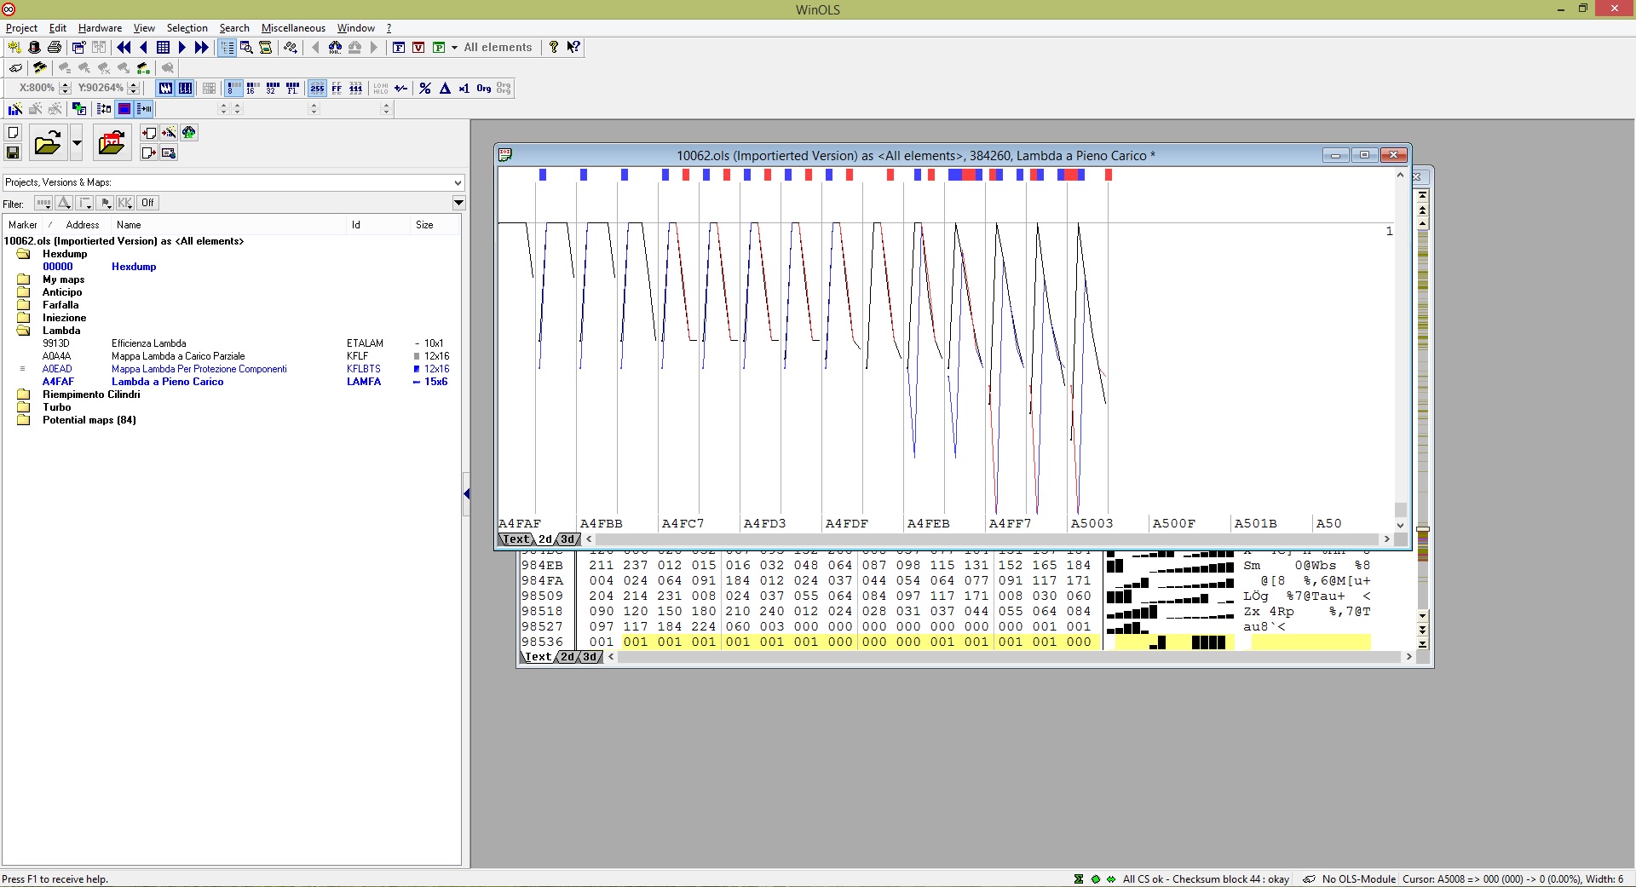Viewport: 1636px width, 887px height.
Task: Click the floppy disk save icon
Action: click(13, 153)
